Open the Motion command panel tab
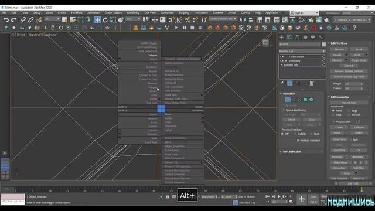 tap(305, 37)
